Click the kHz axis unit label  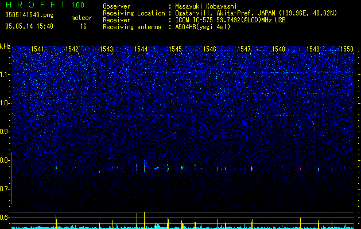pyautogui.click(x=5, y=46)
